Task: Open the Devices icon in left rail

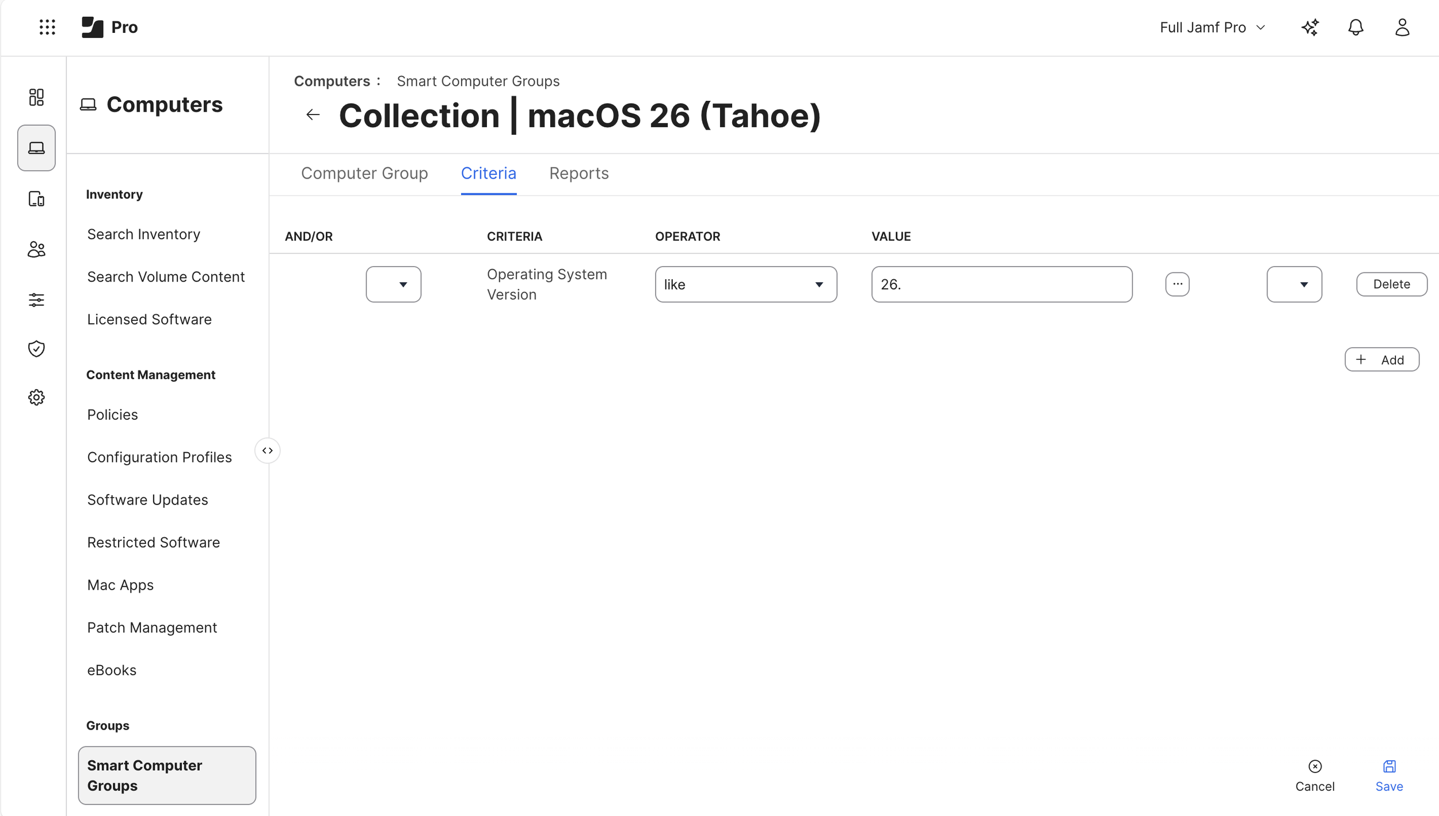Action: tap(36, 199)
